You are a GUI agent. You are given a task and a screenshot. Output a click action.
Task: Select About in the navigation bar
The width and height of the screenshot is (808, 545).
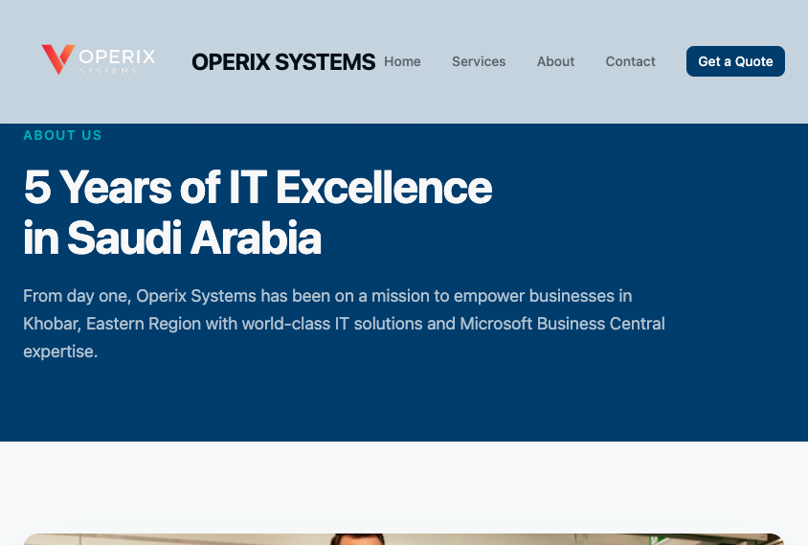555,61
